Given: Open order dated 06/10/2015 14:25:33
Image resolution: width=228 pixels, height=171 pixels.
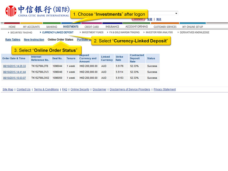Looking at the screenshot, I should pos(14,66).
